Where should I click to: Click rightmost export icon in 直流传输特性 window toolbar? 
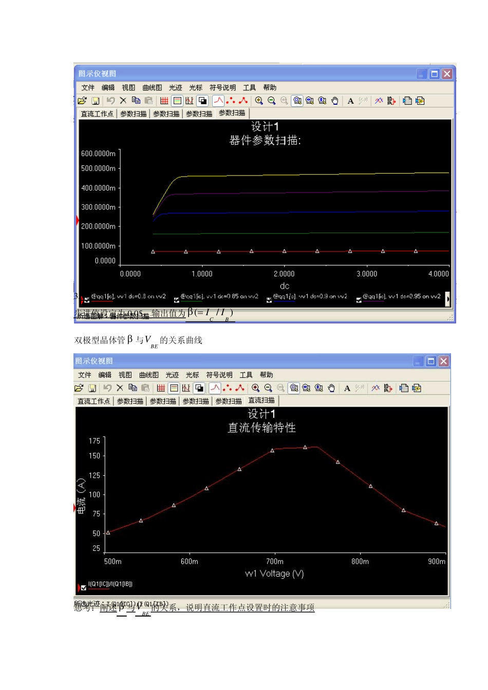417,388
